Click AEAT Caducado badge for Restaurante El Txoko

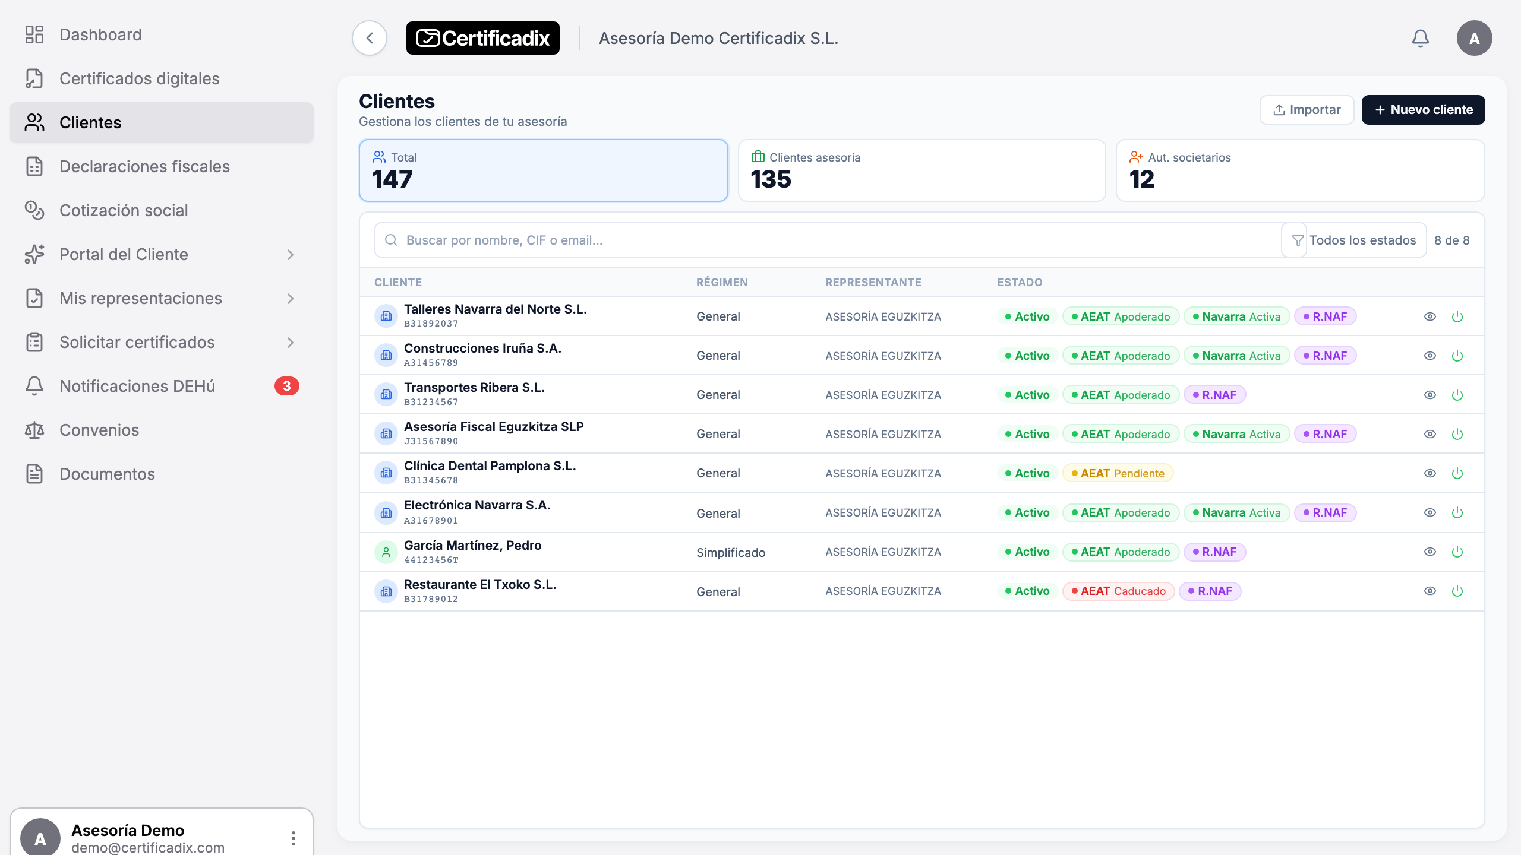[1118, 591]
